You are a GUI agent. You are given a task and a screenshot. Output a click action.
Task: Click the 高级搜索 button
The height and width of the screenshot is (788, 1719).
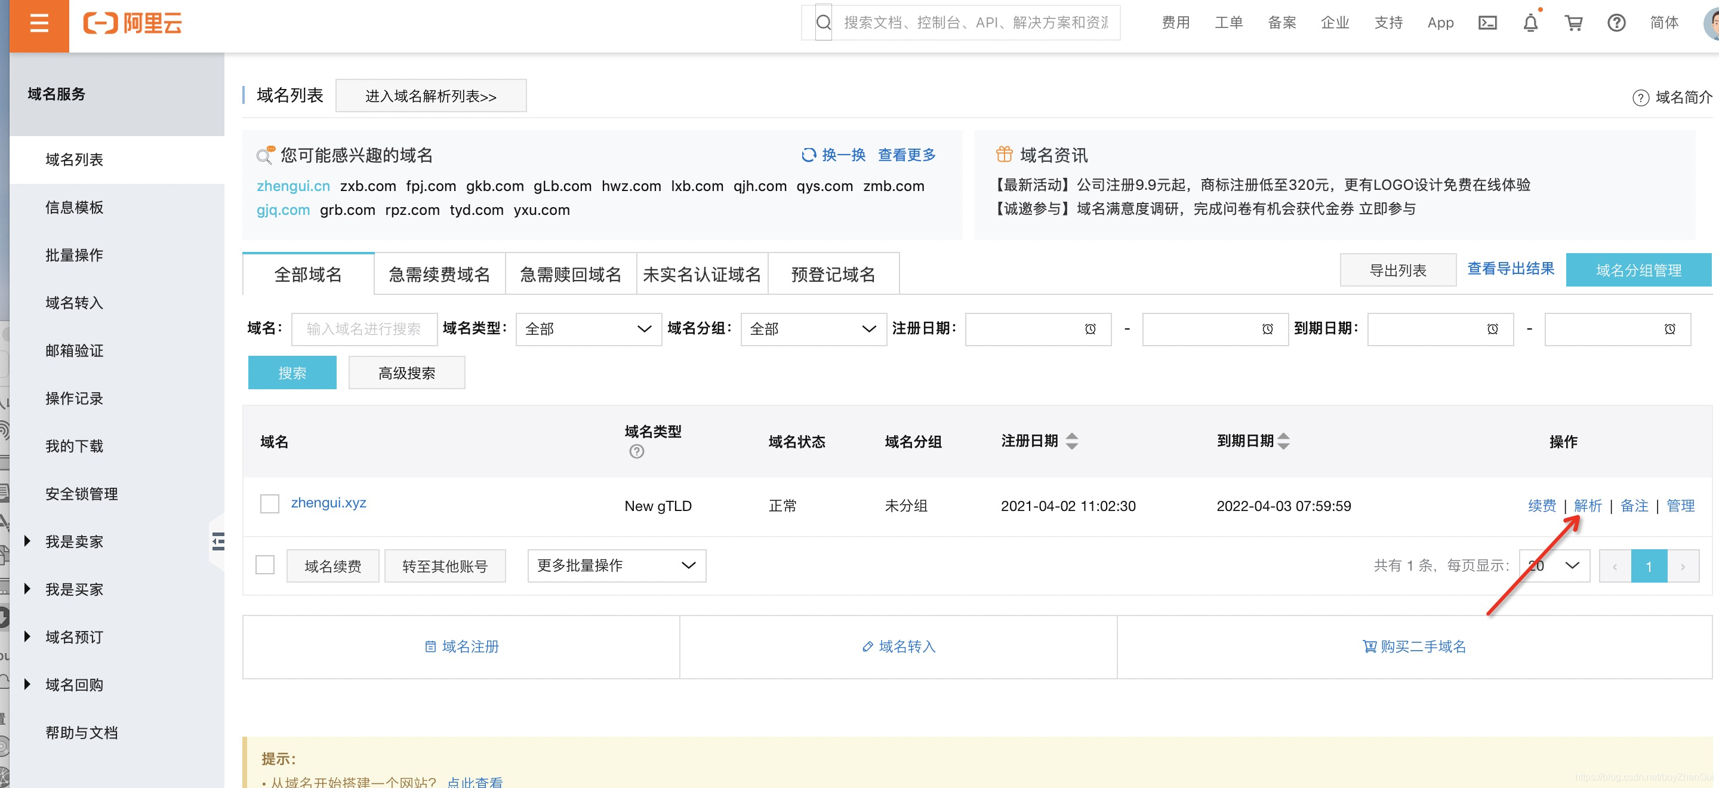406,373
